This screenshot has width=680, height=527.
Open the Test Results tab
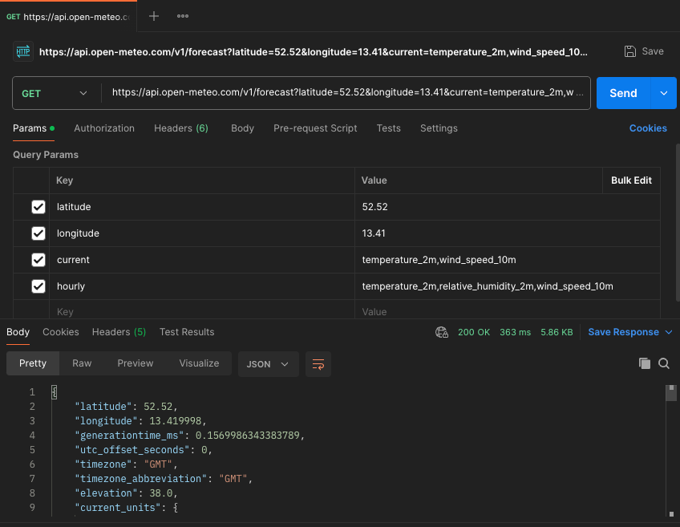pyautogui.click(x=187, y=332)
